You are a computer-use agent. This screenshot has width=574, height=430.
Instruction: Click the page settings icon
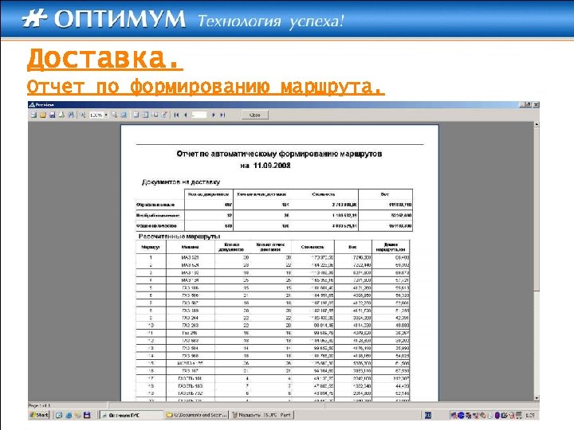coord(155,115)
